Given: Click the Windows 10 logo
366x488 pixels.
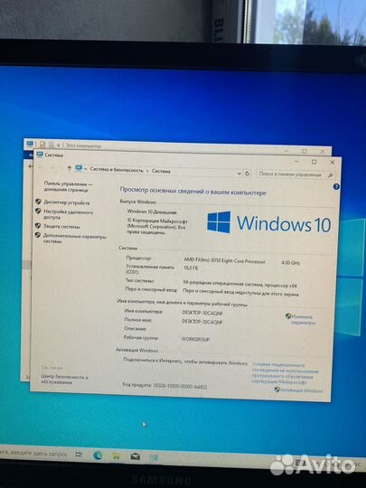Looking at the screenshot, I should [269, 223].
